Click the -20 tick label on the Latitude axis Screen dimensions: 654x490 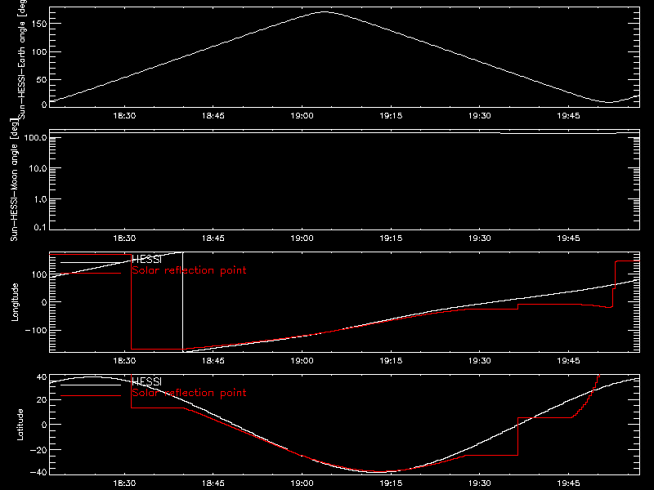coord(38,450)
